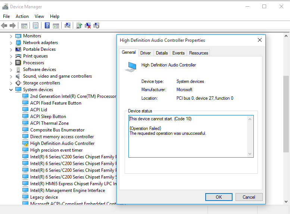Screen dimensions: 290x214
Task: Click Disable device down-arrow toolbar icon
Action: click(x=96, y=25)
